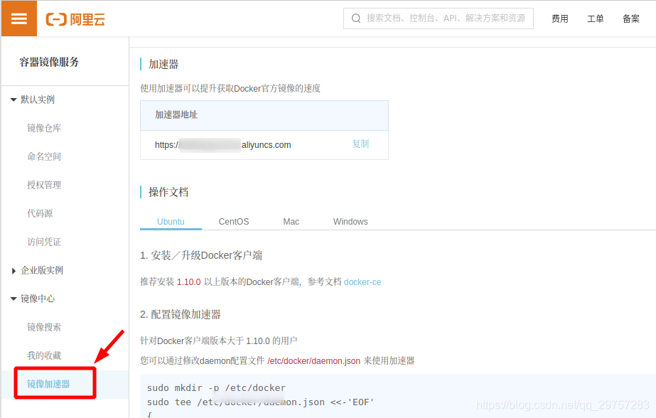Viewport: 656px width, 418px height.
Task: Switch to the Windows tab
Action: (x=350, y=221)
